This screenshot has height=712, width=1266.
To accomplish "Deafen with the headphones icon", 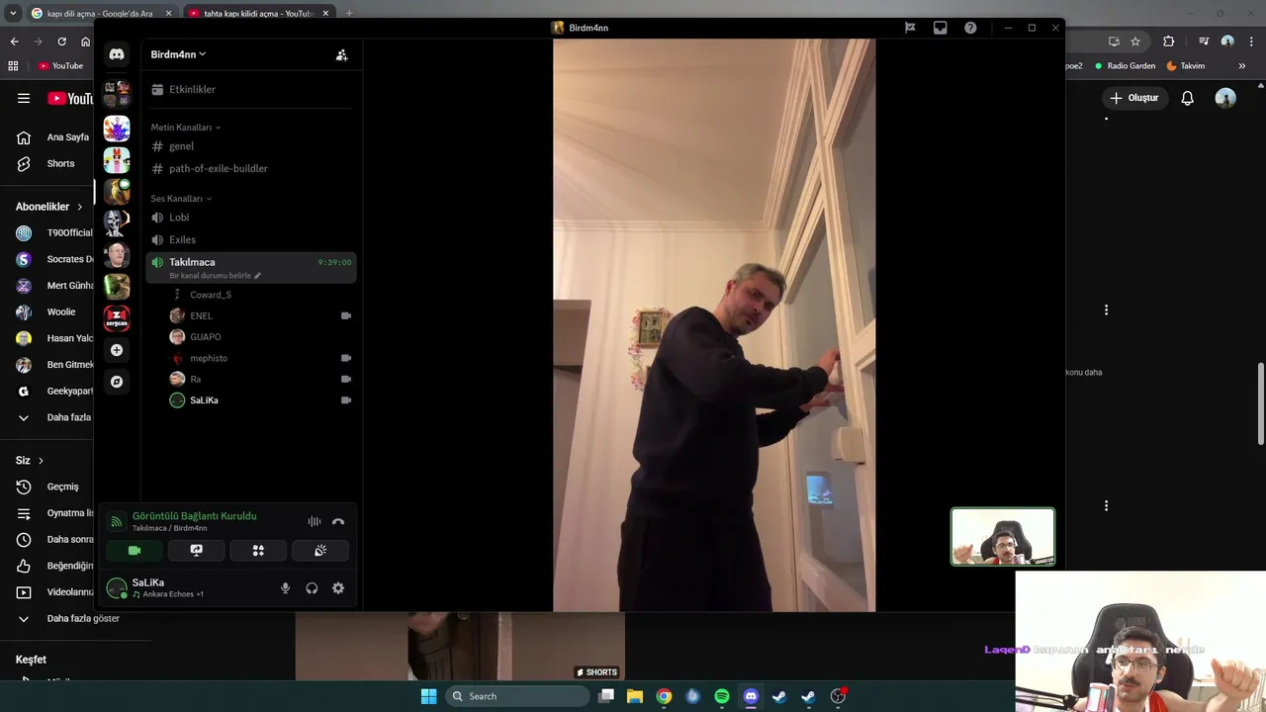I will tap(312, 588).
